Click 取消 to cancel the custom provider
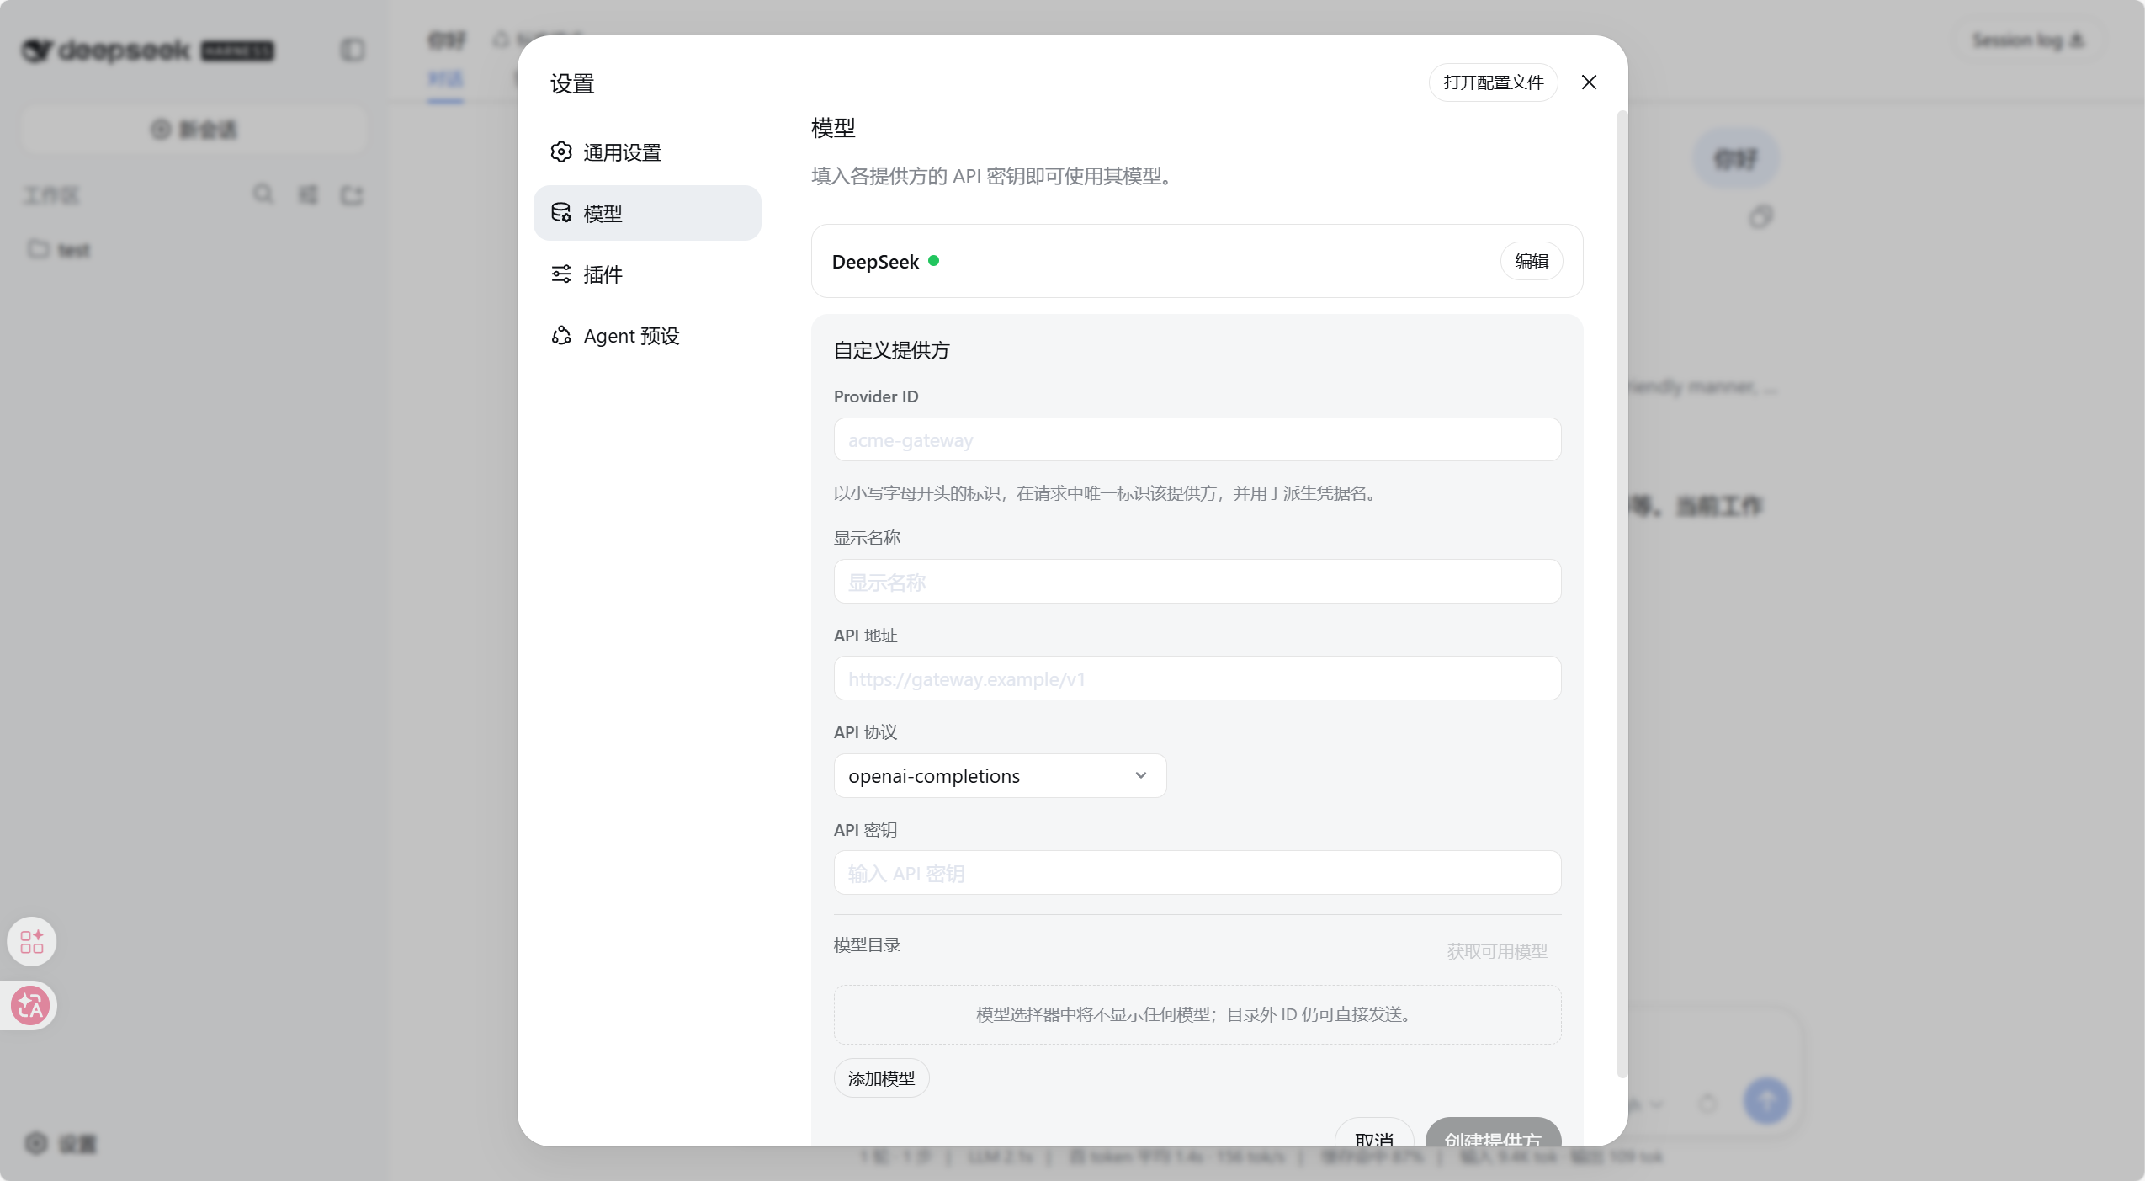Screen dimensions: 2145x1181 1374,1132
